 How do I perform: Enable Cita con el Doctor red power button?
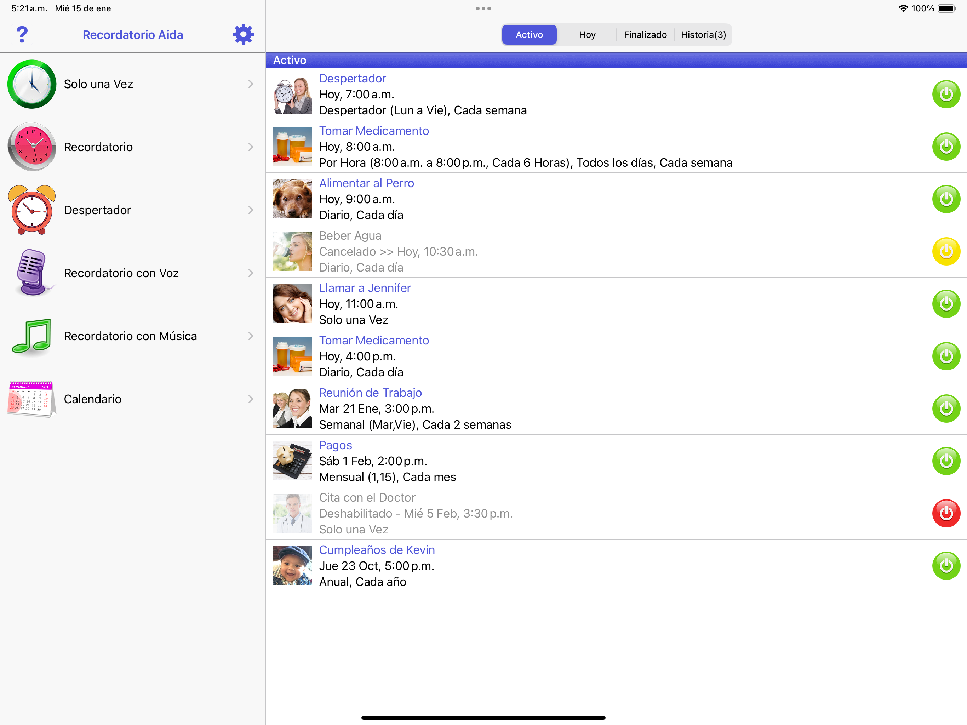click(x=945, y=513)
